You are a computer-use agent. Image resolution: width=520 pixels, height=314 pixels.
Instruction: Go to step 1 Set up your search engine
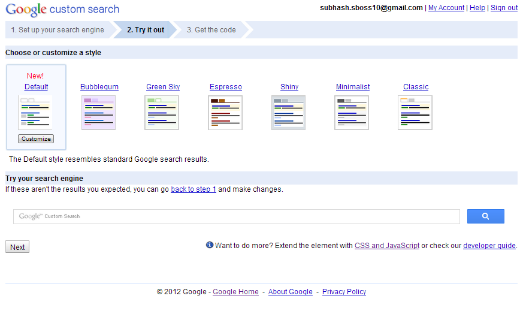pyautogui.click(x=58, y=30)
